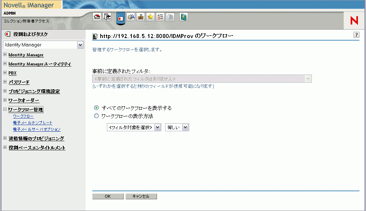This screenshot has width=366, height=211.
Task: Click the パスワード category label
Action: point(19,82)
